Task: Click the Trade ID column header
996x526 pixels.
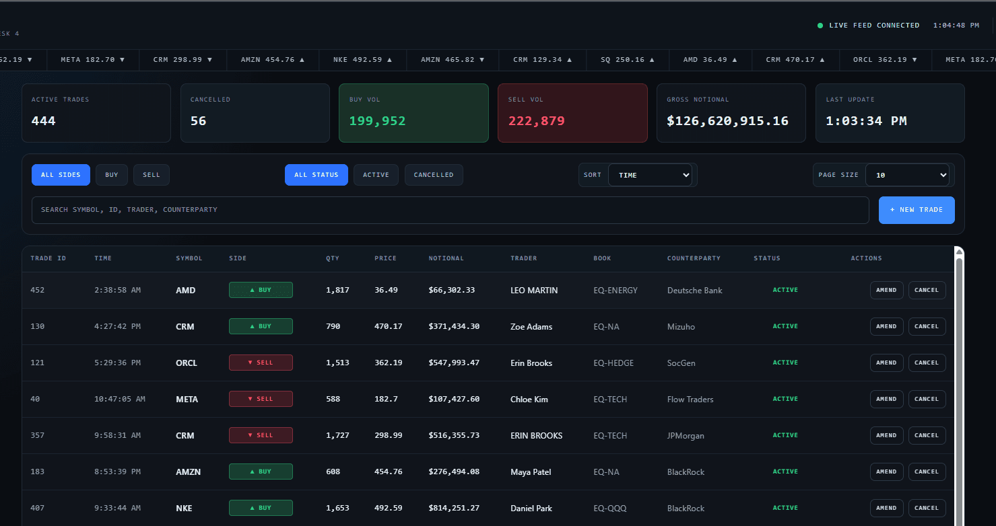Action: pyautogui.click(x=48, y=258)
